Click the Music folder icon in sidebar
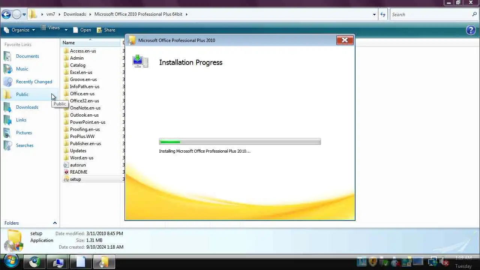The height and width of the screenshot is (270, 480). tap(8, 69)
